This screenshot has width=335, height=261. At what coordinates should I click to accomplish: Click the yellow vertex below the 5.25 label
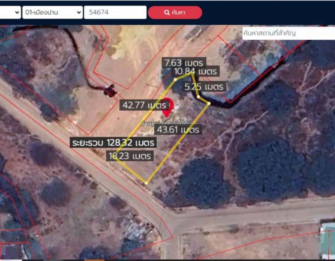(198, 97)
